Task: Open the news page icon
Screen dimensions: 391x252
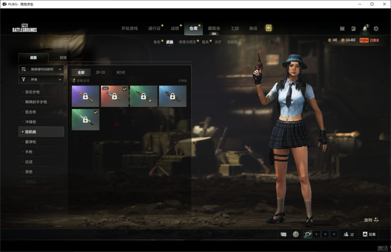Action: tap(354, 29)
